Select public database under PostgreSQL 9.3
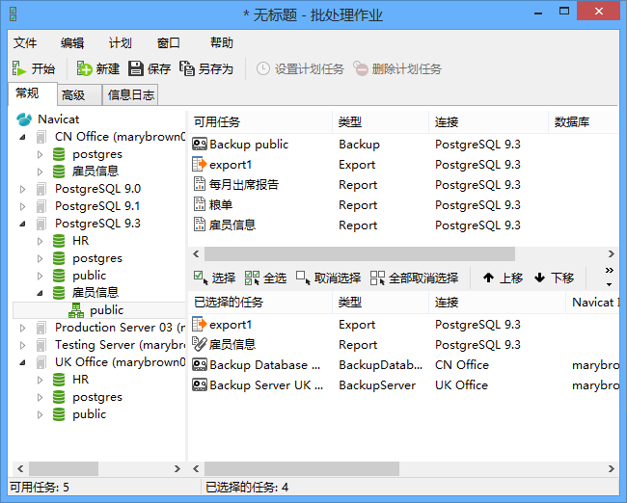 pyautogui.click(x=89, y=276)
